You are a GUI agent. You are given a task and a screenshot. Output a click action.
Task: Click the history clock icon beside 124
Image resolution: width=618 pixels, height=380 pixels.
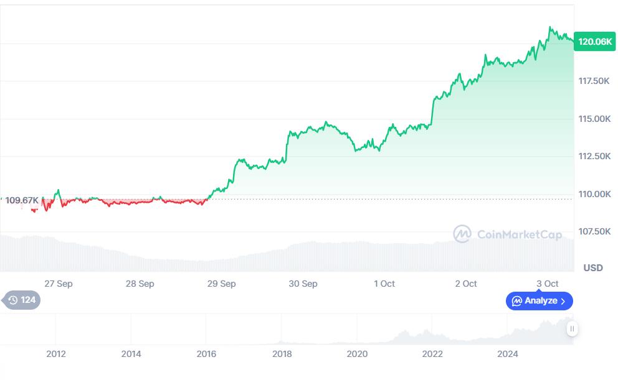pyautogui.click(x=12, y=300)
